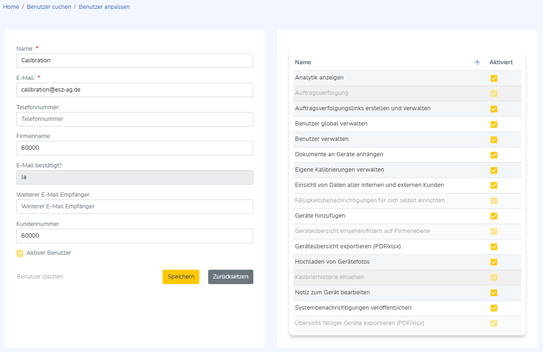The width and height of the screenshot is (543, 352).
Task: Toggle the Aktiver Benutzer checkbox
Action: coord(20,253)
